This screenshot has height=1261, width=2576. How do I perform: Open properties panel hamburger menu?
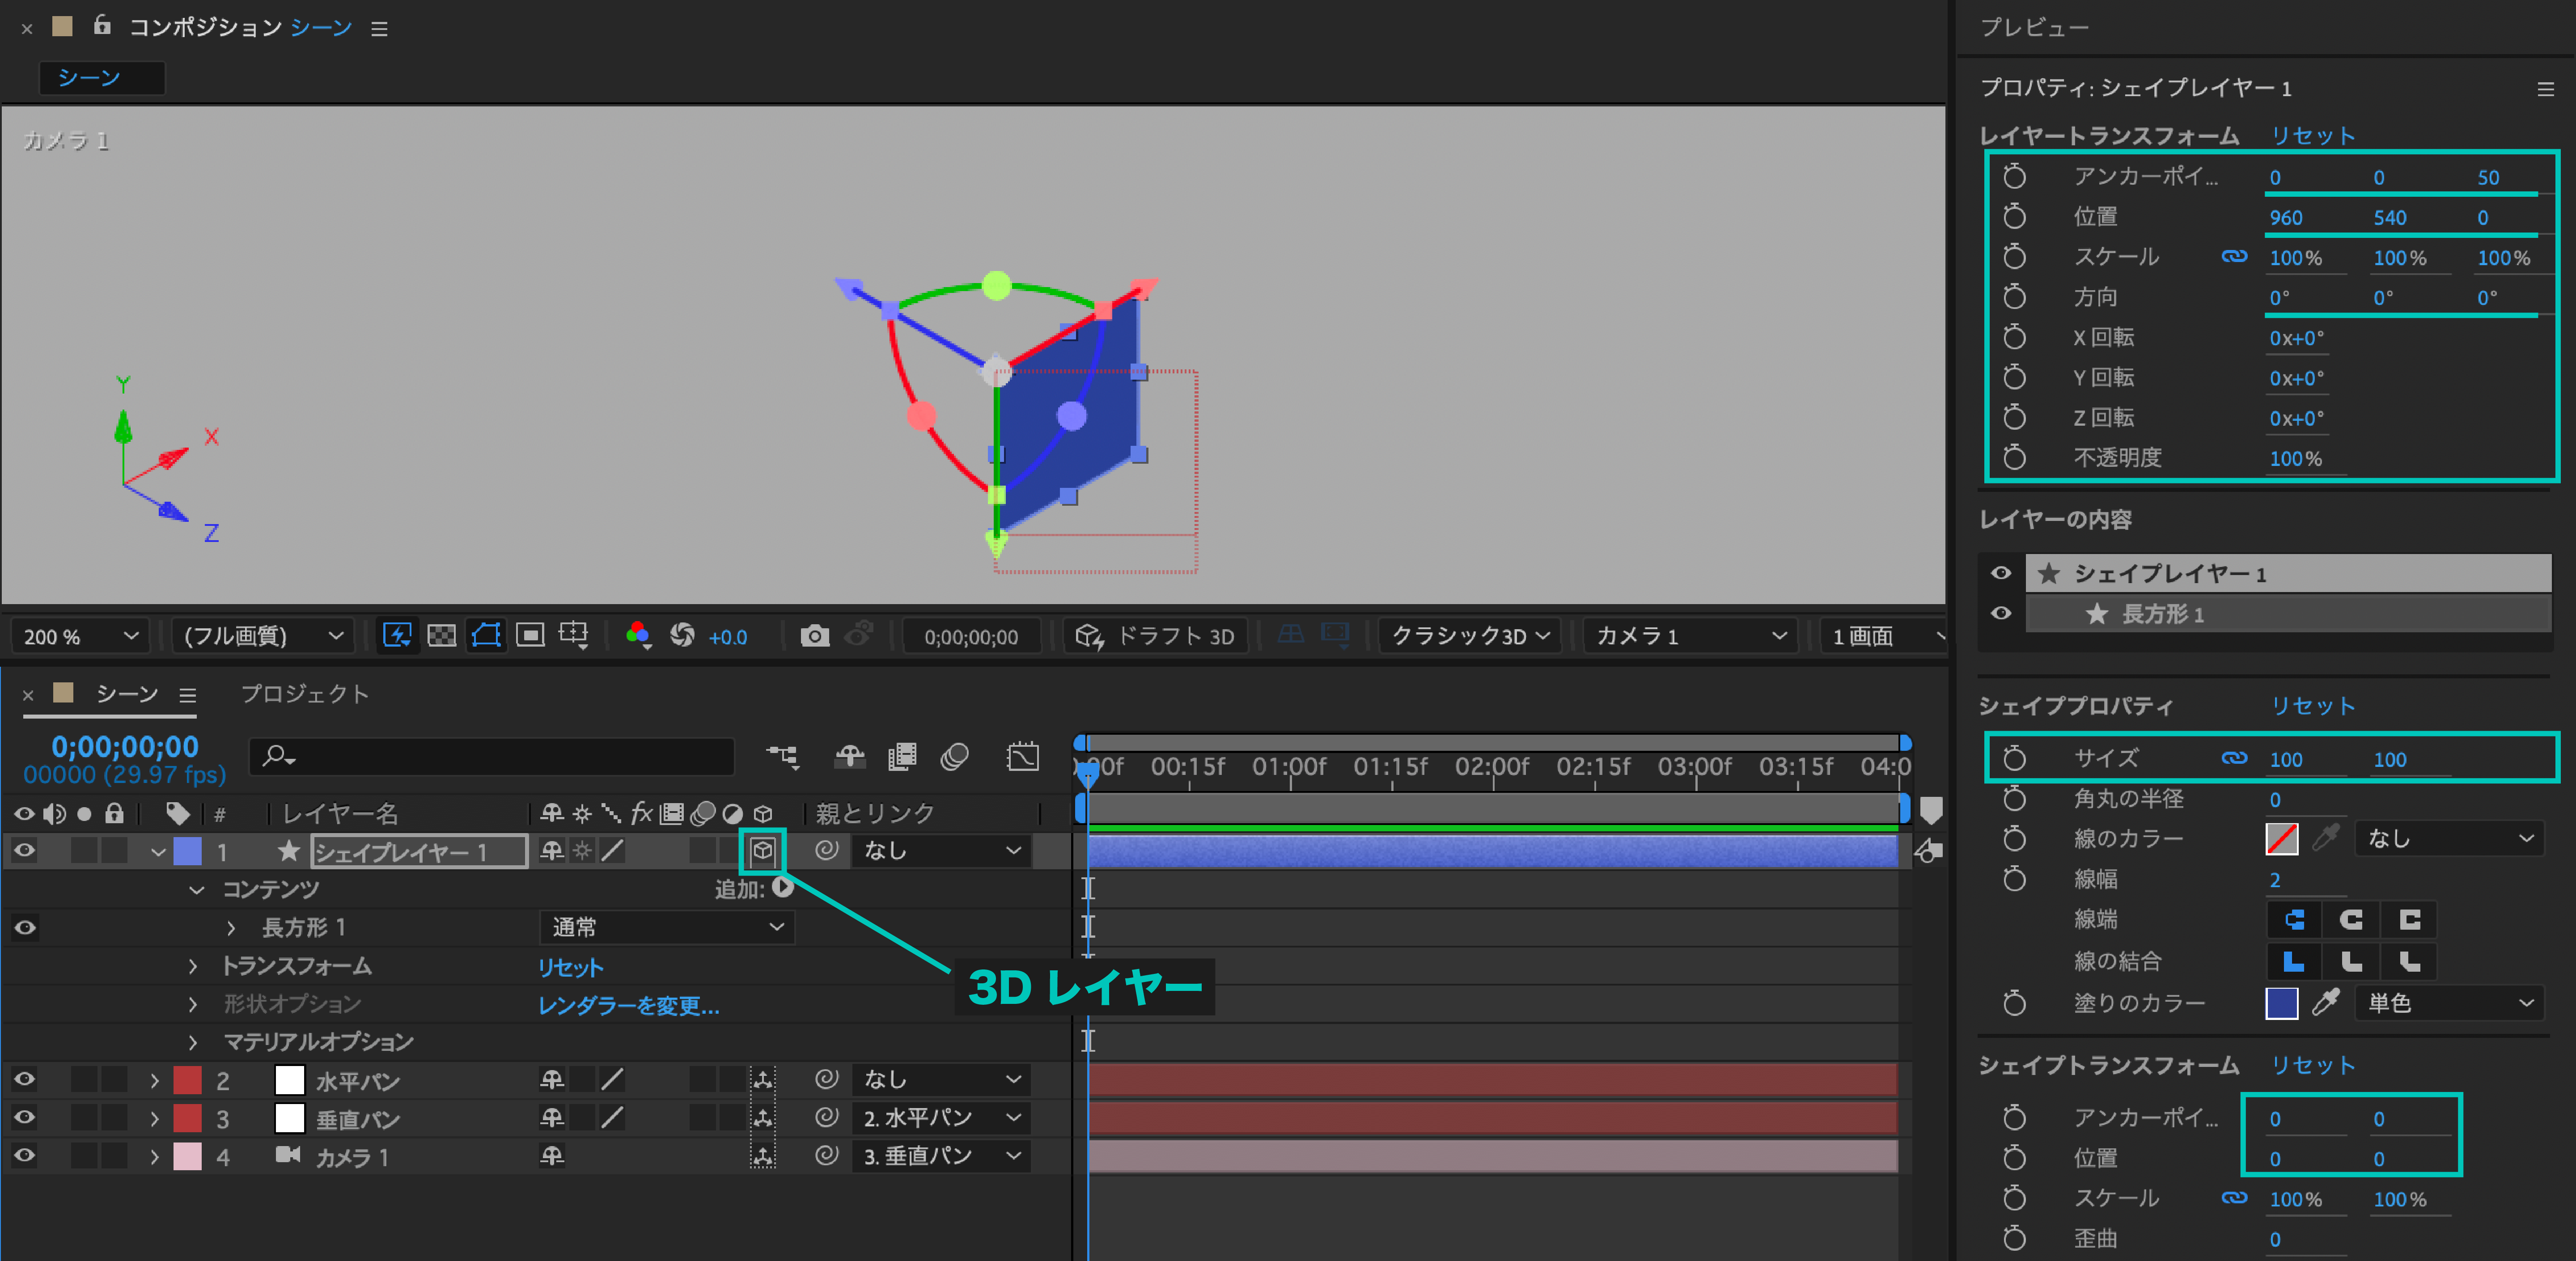pos(2545,89)
